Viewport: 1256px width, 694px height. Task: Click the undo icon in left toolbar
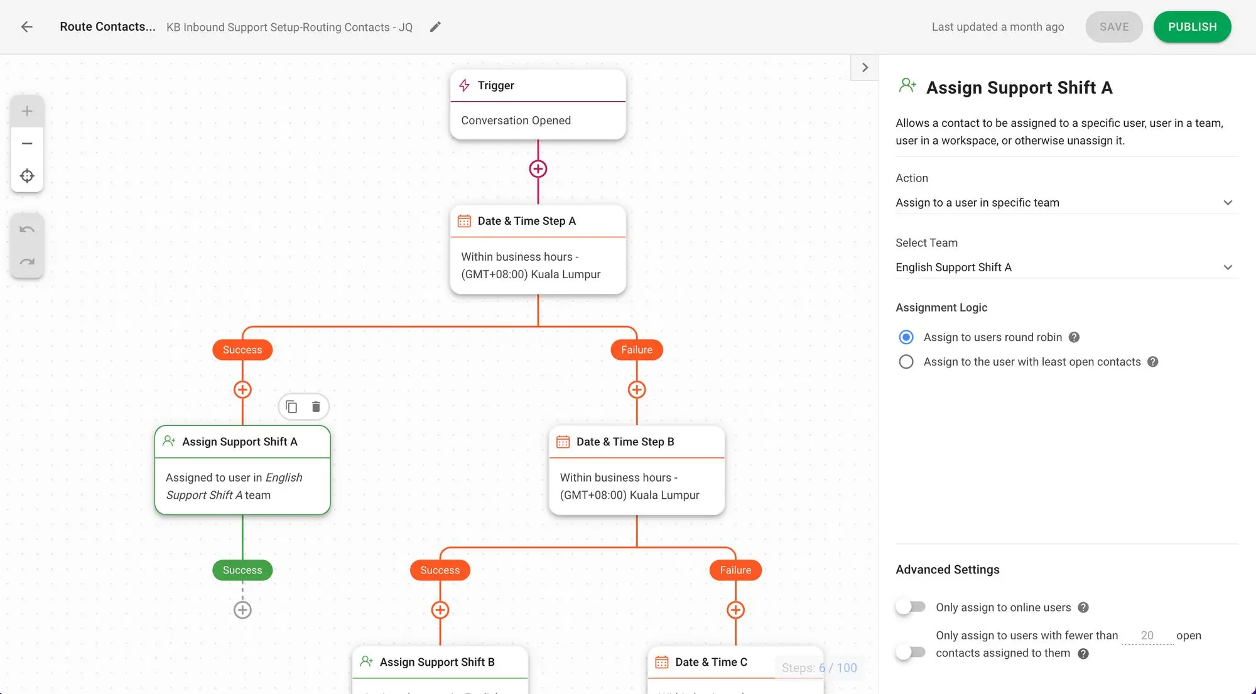click(28, 229)
